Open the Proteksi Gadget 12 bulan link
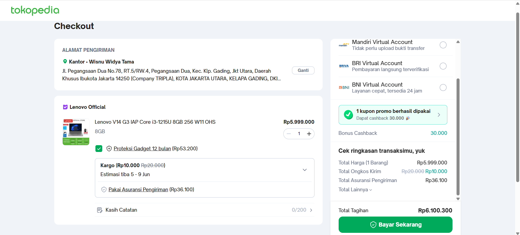 (142, 148)
